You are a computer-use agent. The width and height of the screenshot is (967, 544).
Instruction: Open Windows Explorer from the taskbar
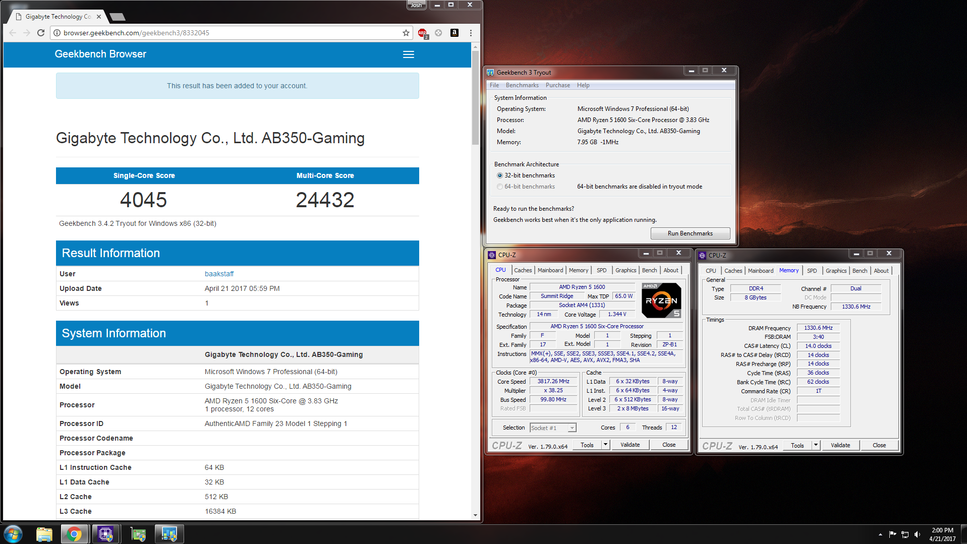(44, 534)
